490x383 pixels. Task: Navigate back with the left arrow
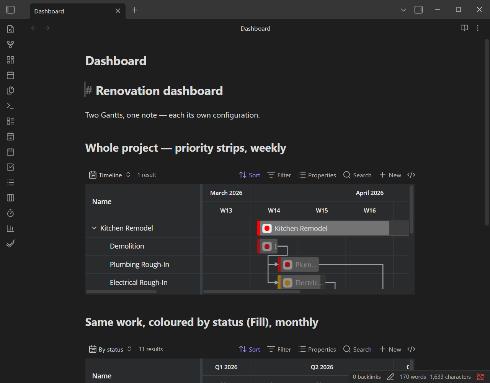tap(34, 28)
